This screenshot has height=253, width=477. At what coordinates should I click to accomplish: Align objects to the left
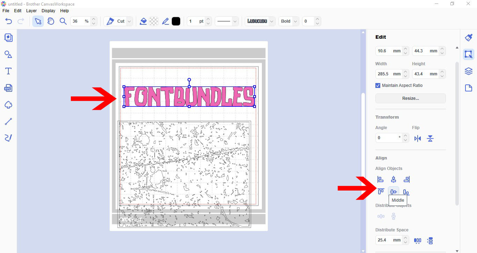tap(381, 179)
